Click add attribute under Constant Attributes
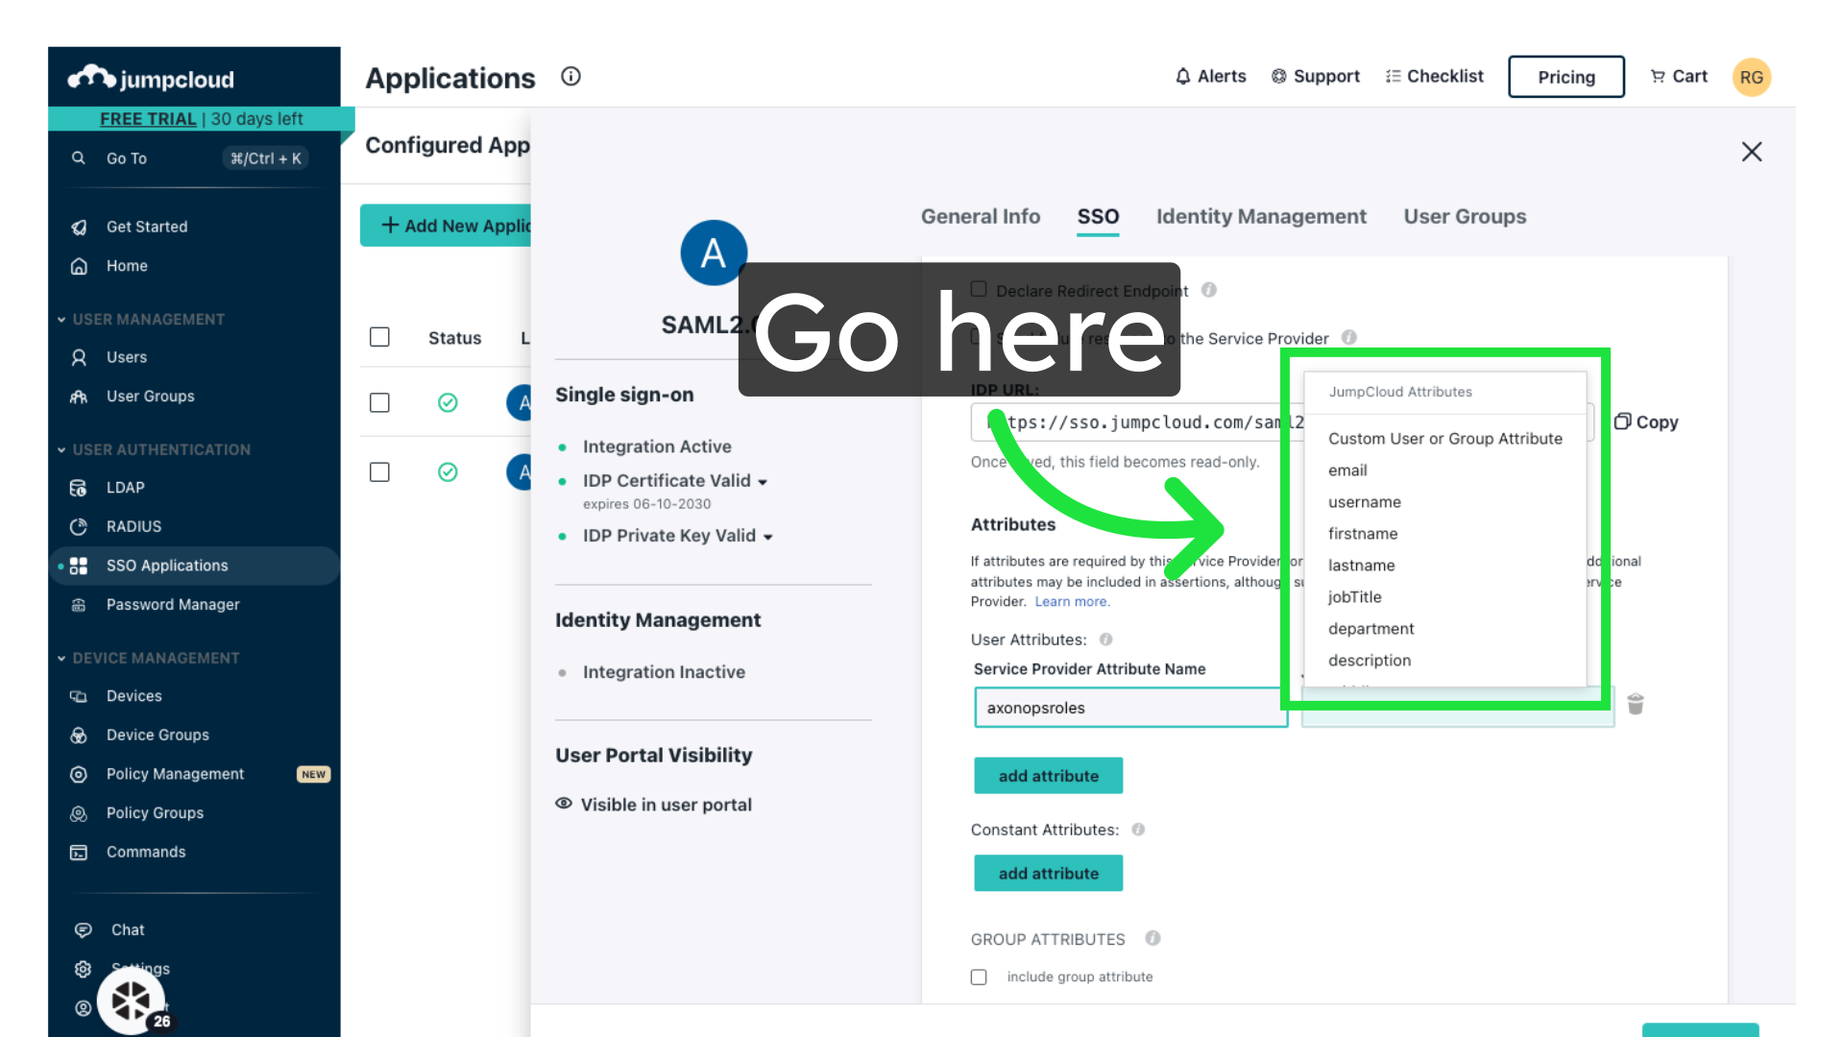 pos(1048,873)
